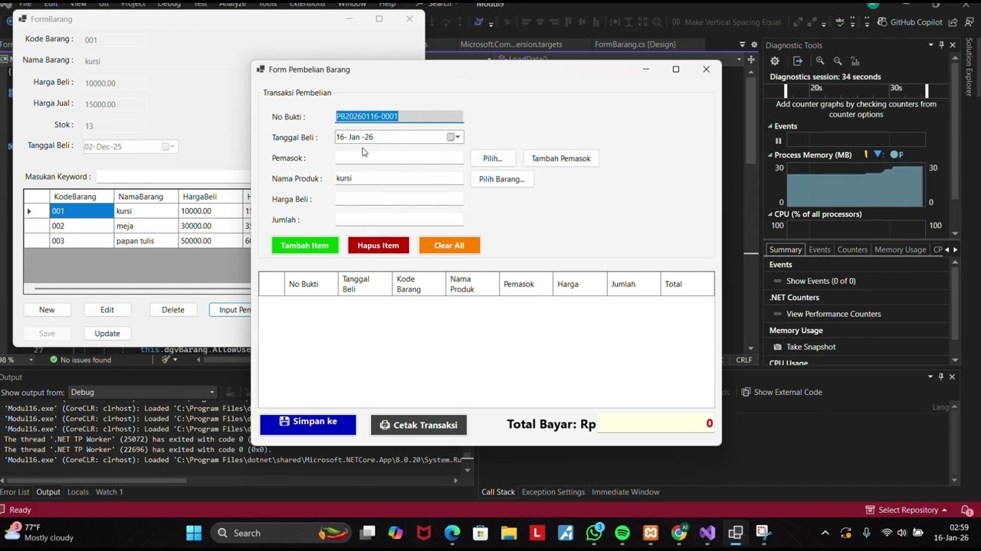
Task: Expand Select Repository menu in status bar
Action: [x=943, y=510]
